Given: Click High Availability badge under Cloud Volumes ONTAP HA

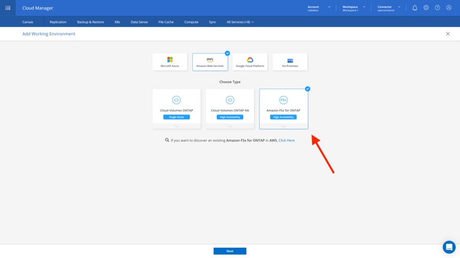Looking at the screenshot, I should pyautogui.click(x=230, y=117).
